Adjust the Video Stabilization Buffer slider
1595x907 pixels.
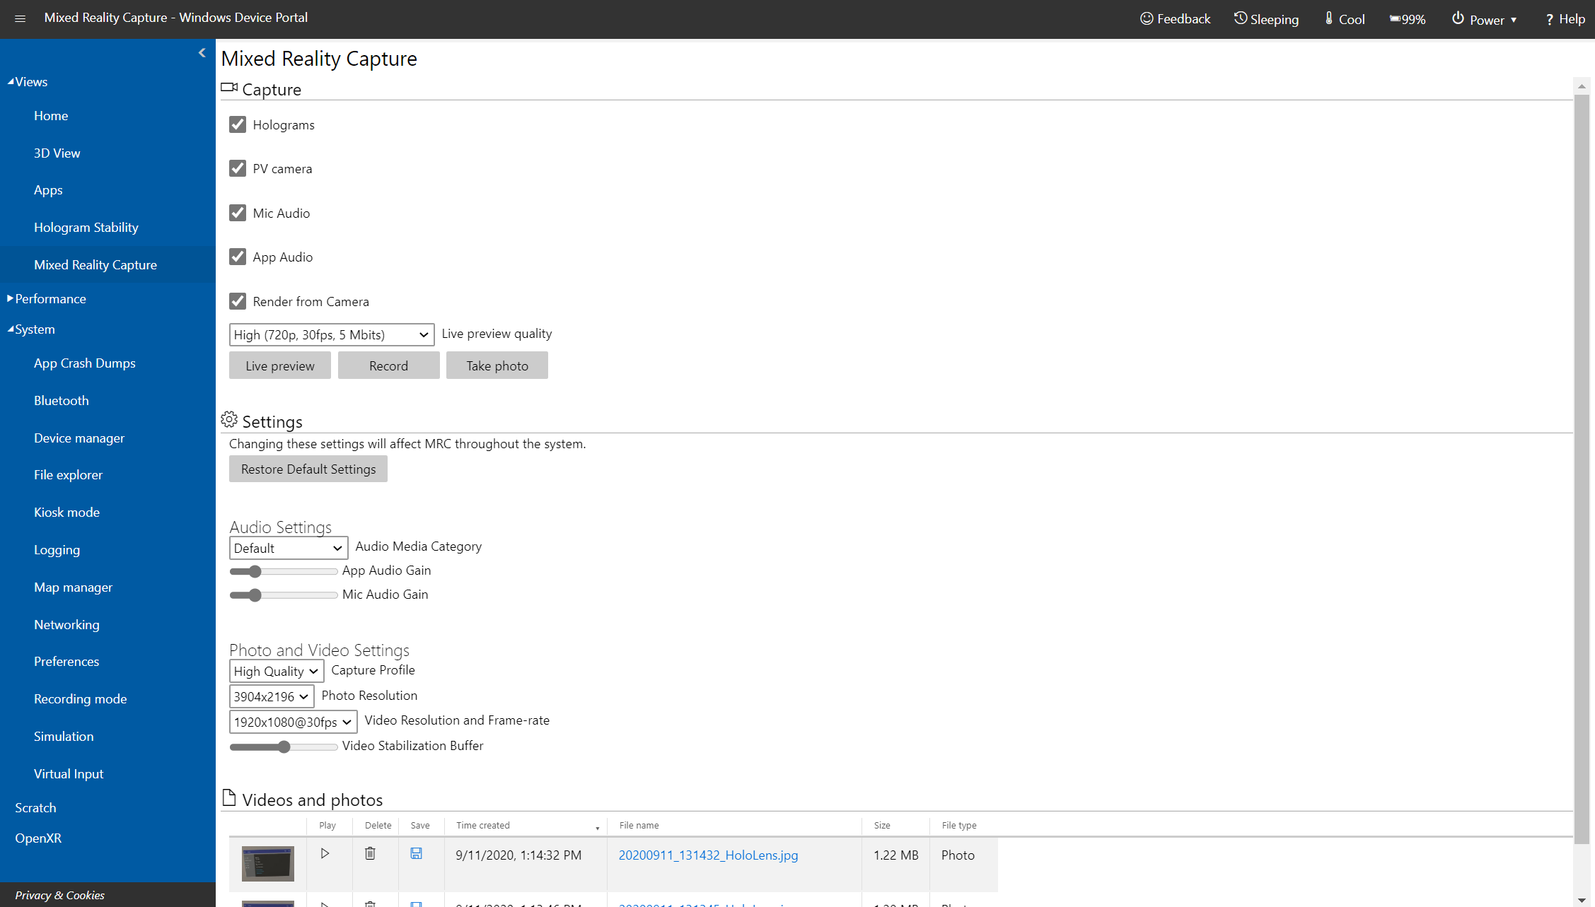[x=284, y=746]
